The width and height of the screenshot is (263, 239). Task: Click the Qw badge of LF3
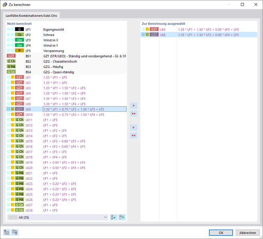(19, 40)
